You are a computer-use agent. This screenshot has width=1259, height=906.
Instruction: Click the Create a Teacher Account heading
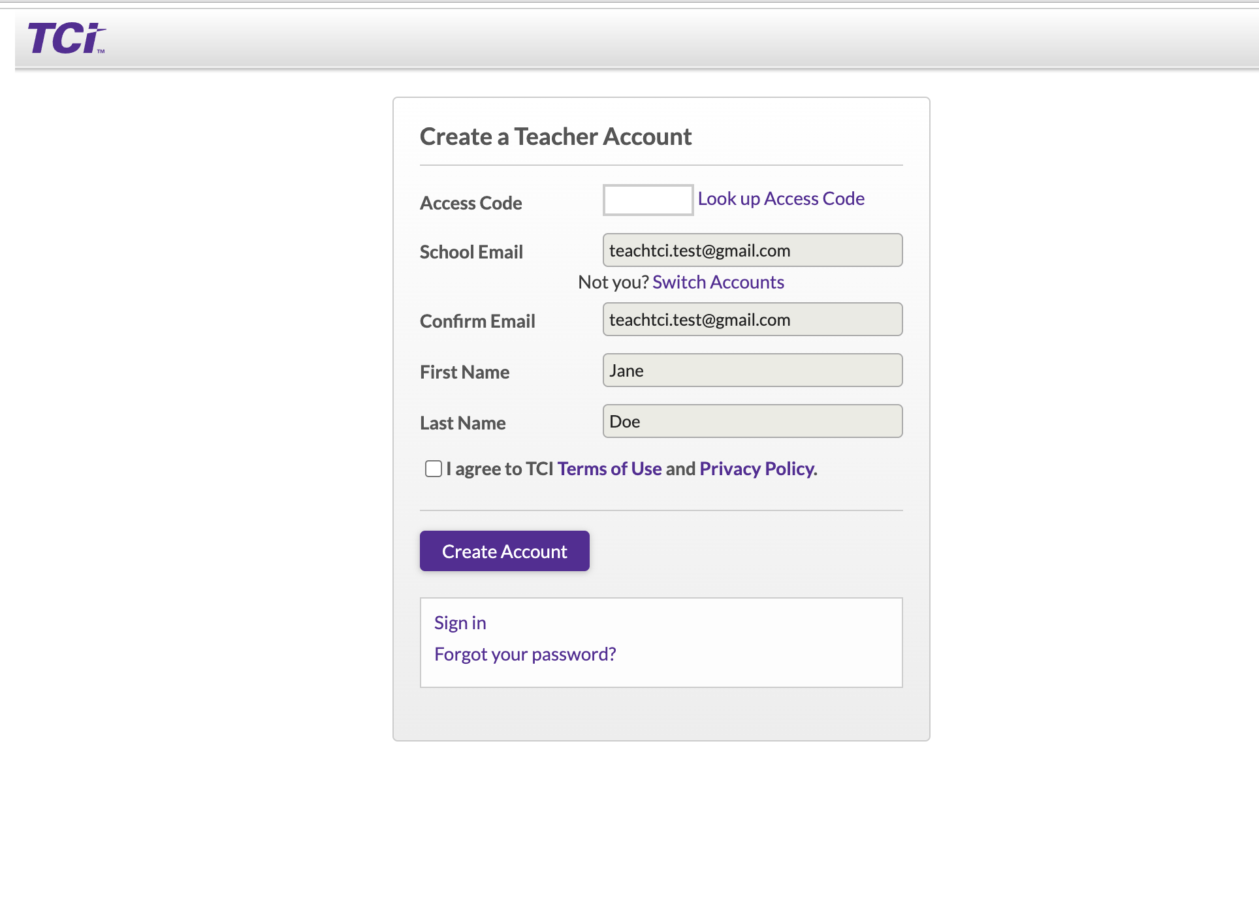(556, 136)
